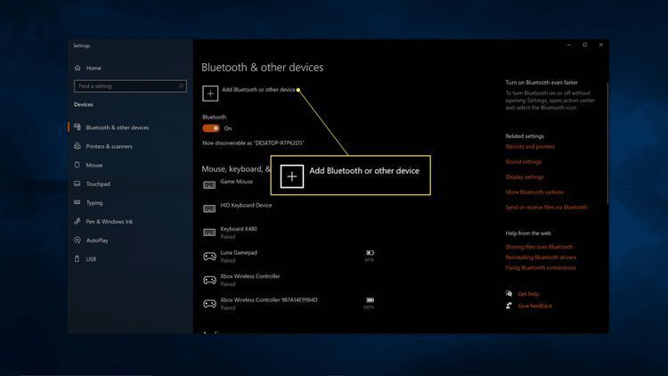Click the AutoPlay icon in sidebar

click(78, 240)
